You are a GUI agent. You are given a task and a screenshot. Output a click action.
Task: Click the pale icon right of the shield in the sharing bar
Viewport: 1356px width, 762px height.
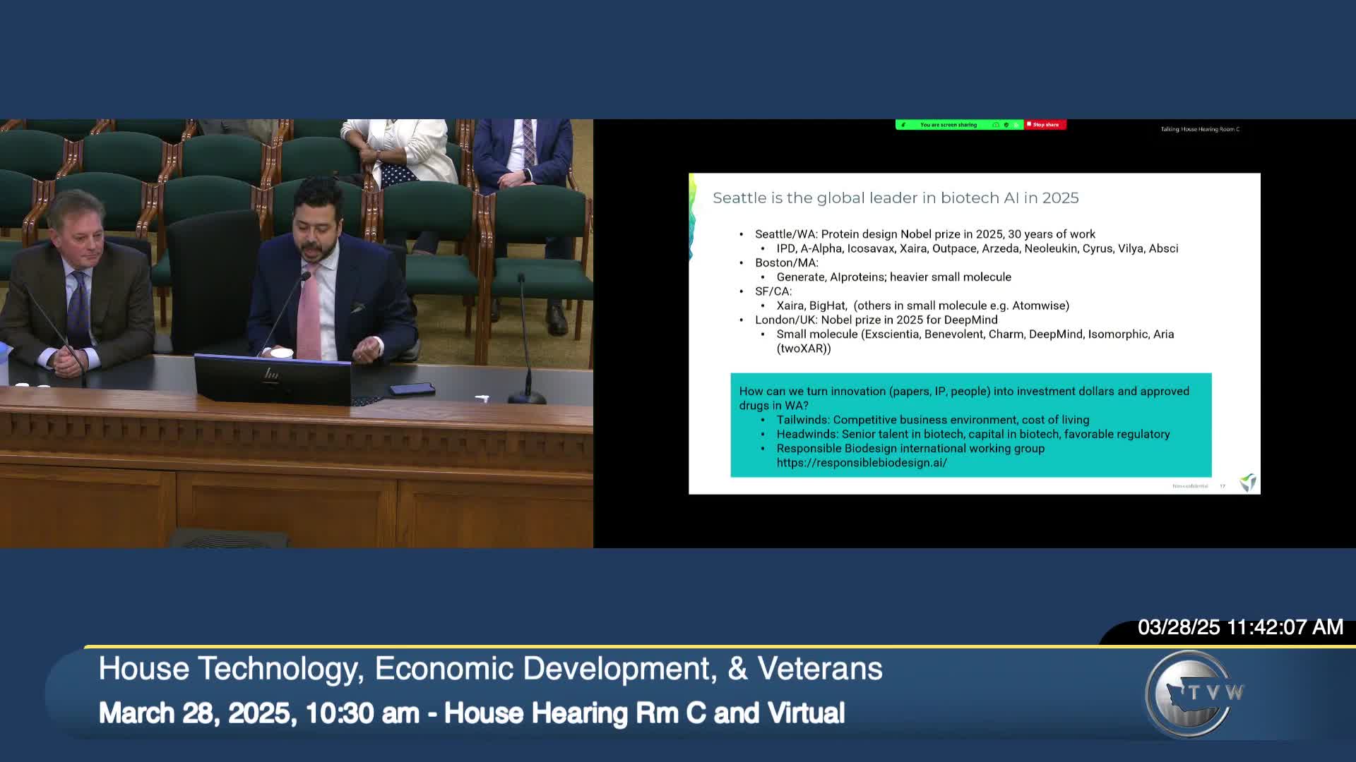[1016, 125]
